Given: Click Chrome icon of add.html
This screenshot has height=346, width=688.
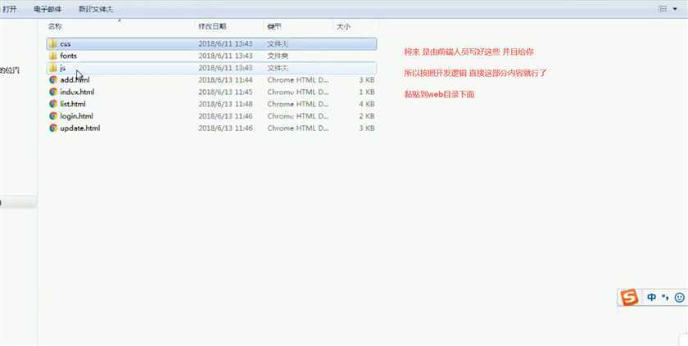Looking at the screenshot, I should (53, 80).
